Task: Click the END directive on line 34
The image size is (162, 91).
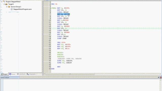Action: point(53,69)
